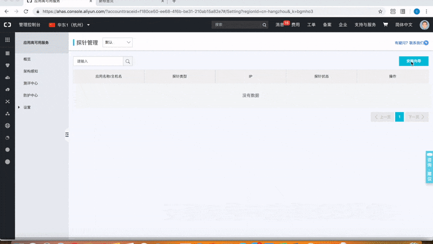
Task: Open the shopping cart icon
Action: coord(385,24)
